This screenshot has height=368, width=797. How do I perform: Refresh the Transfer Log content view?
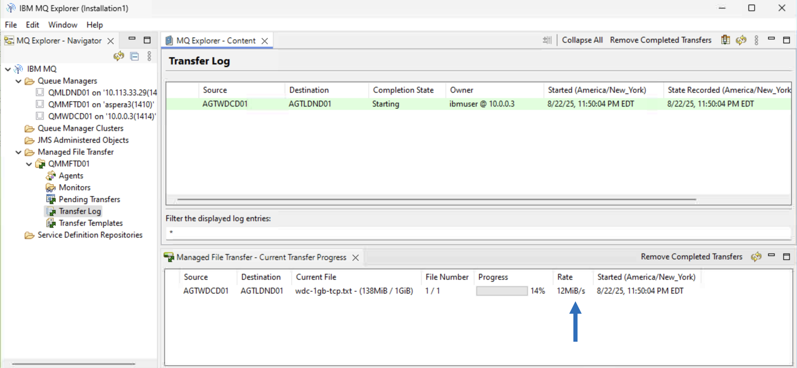[x=741, y=40]
